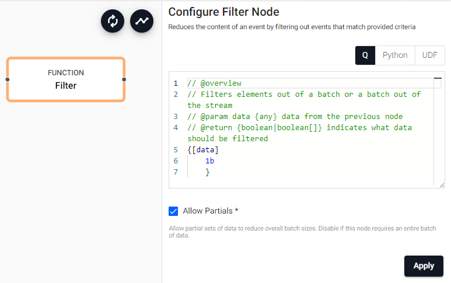Viewport: 451px width, 283px height.
Task: Click the line-chart icon button
Action: 142,21
